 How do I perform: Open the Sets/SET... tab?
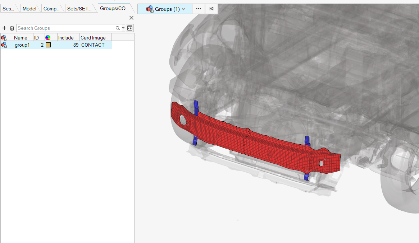point(79,9)
